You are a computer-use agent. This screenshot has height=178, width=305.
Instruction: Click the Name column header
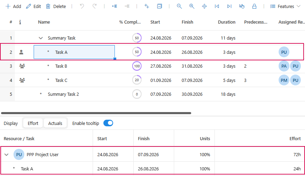pos(44,22)
